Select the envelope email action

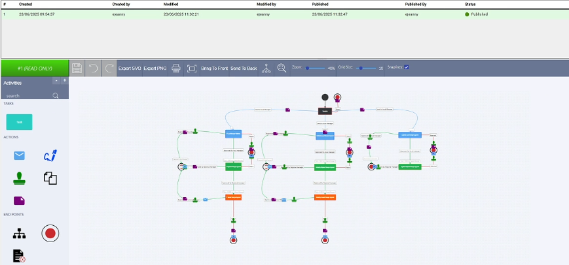(19, 155)
